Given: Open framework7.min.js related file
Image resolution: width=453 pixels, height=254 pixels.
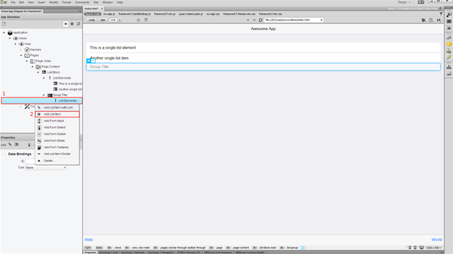Looking at the screenshot, I should point(164,14).
